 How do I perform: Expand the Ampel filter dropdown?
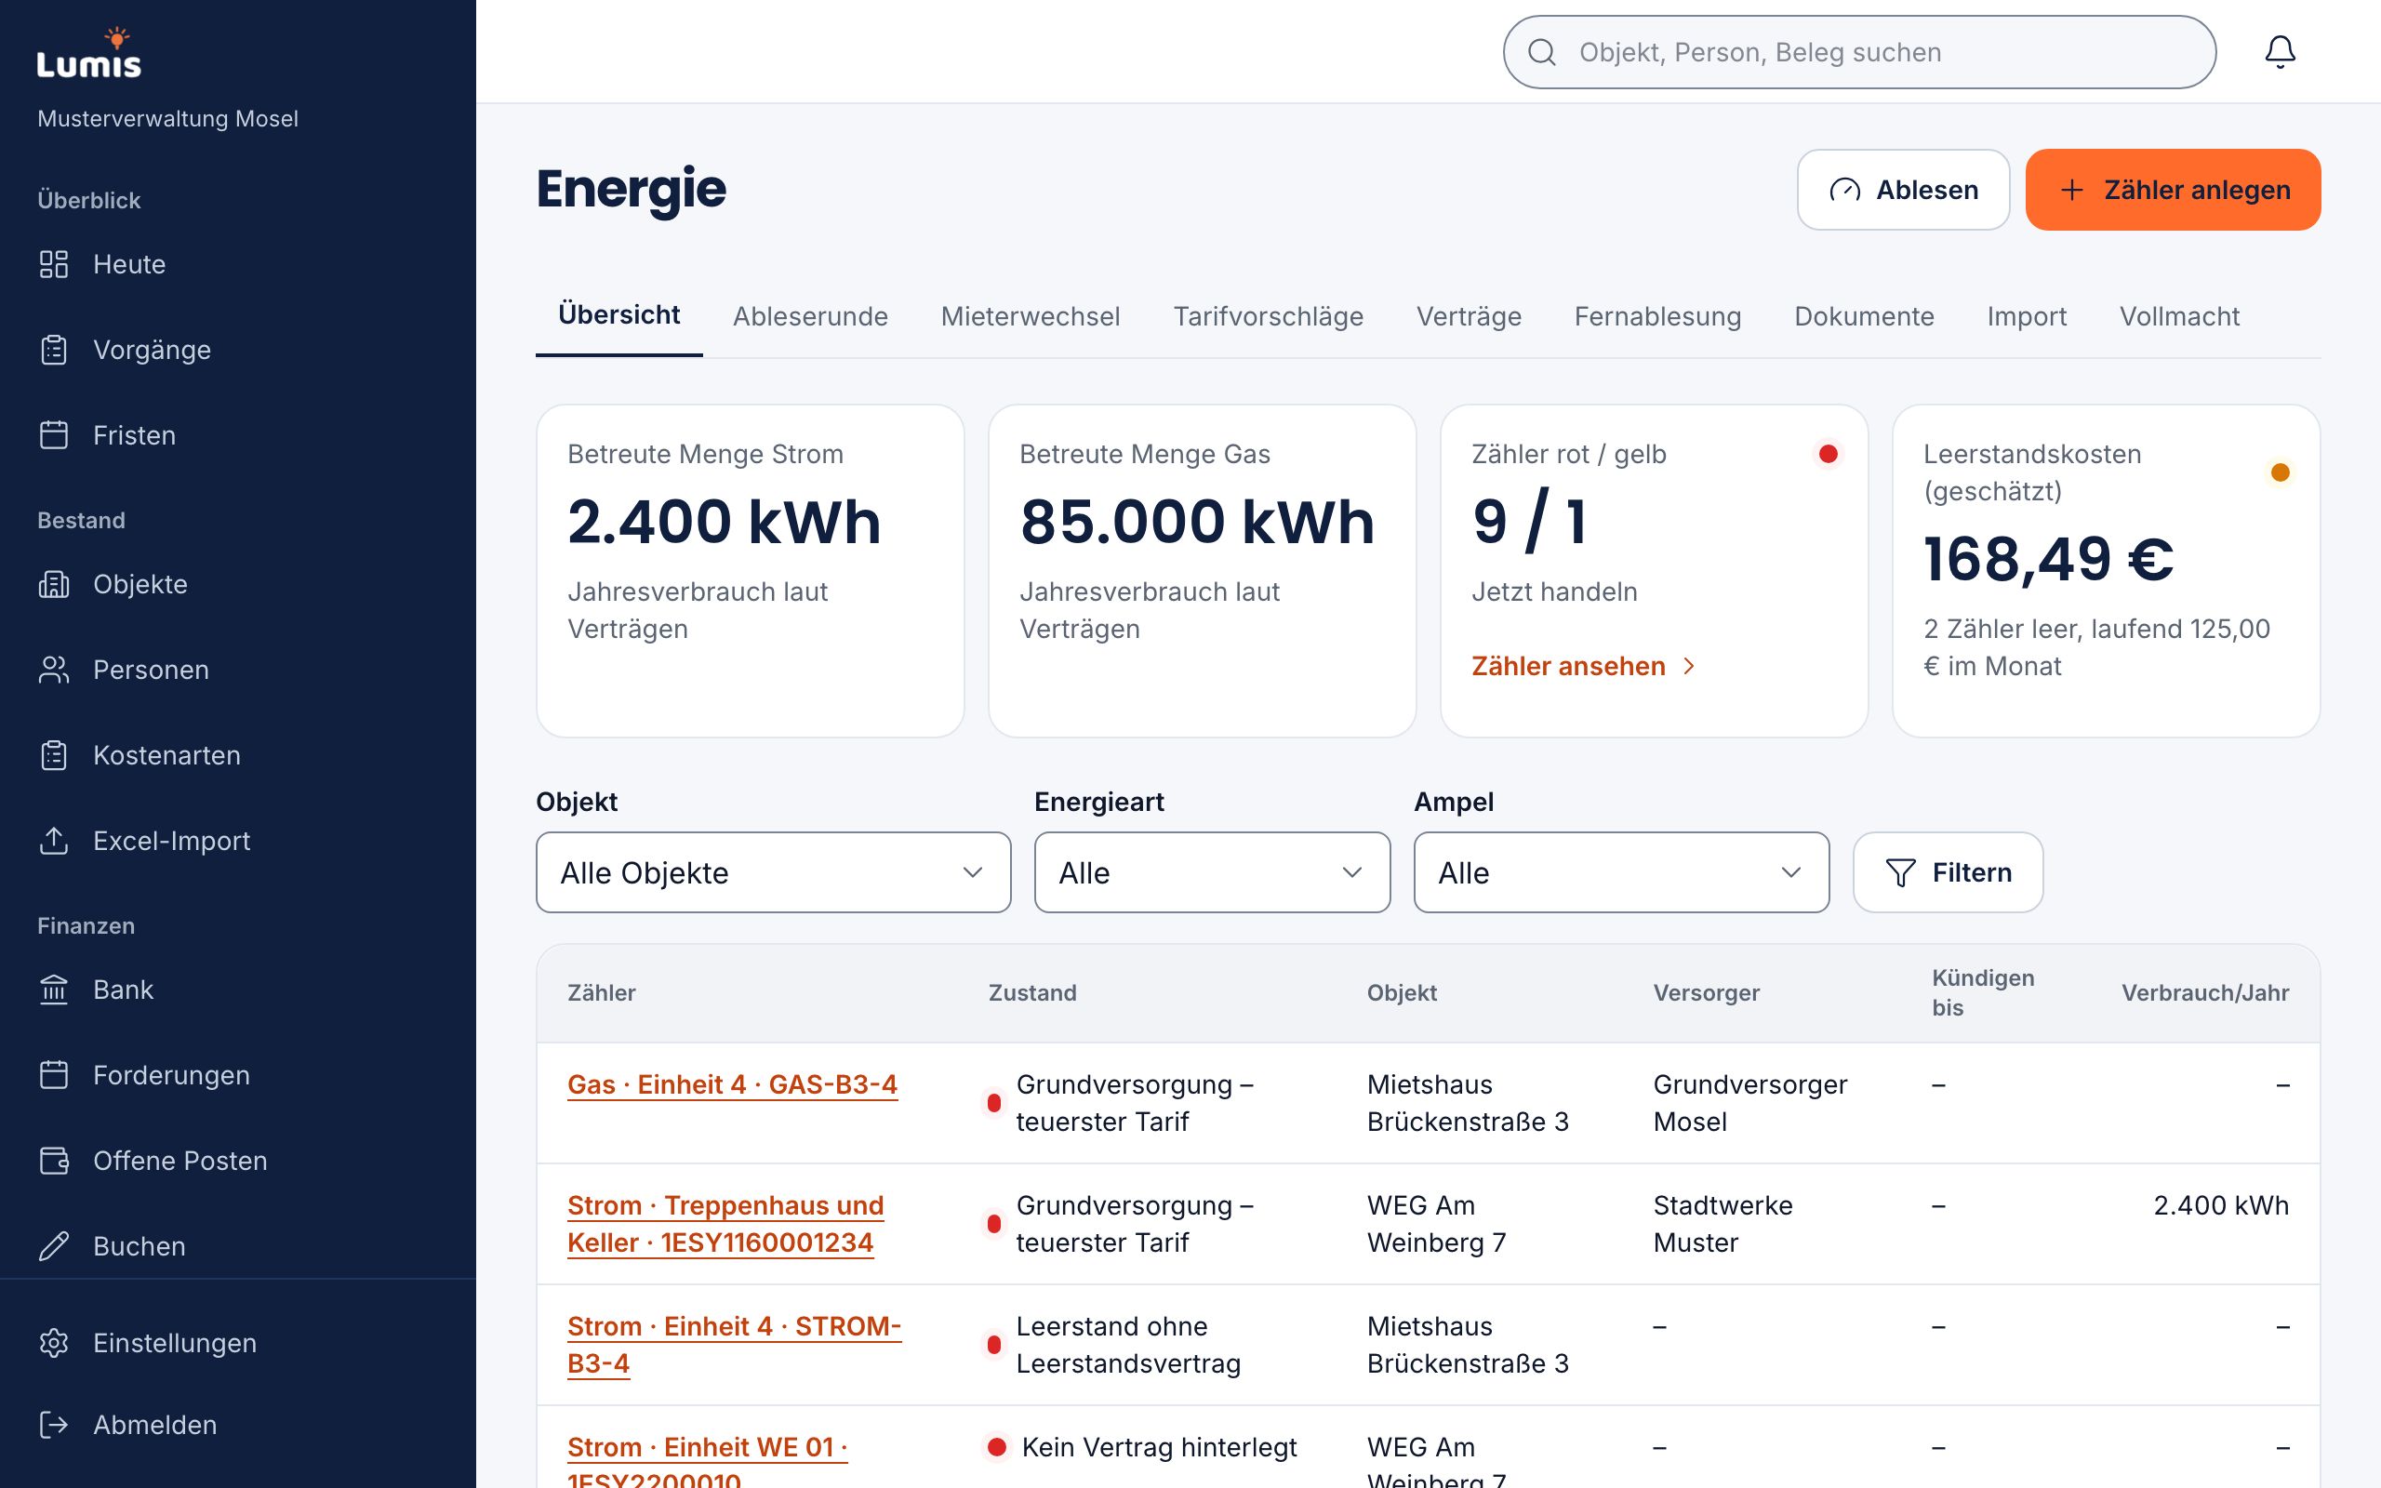point(1621,872)
